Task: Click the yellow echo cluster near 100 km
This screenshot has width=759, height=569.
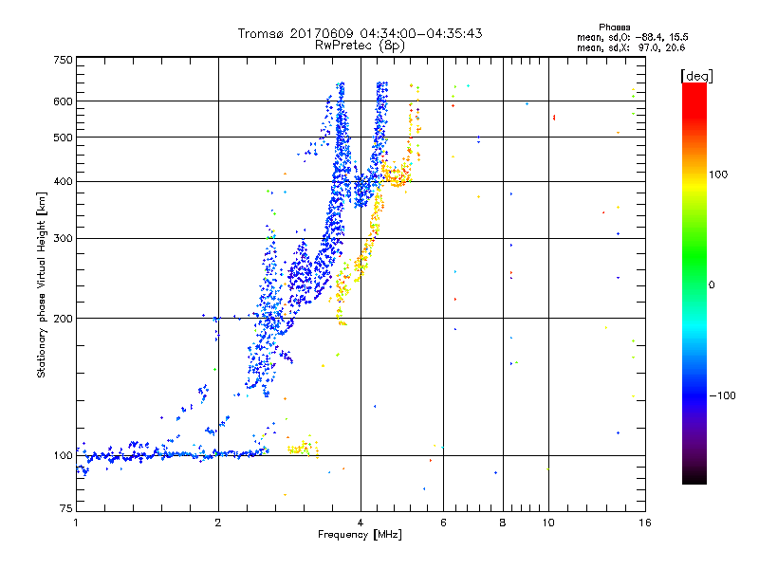Action: pos(303,448)
